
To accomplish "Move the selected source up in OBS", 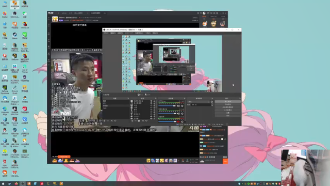I will [x=143, y=121].
